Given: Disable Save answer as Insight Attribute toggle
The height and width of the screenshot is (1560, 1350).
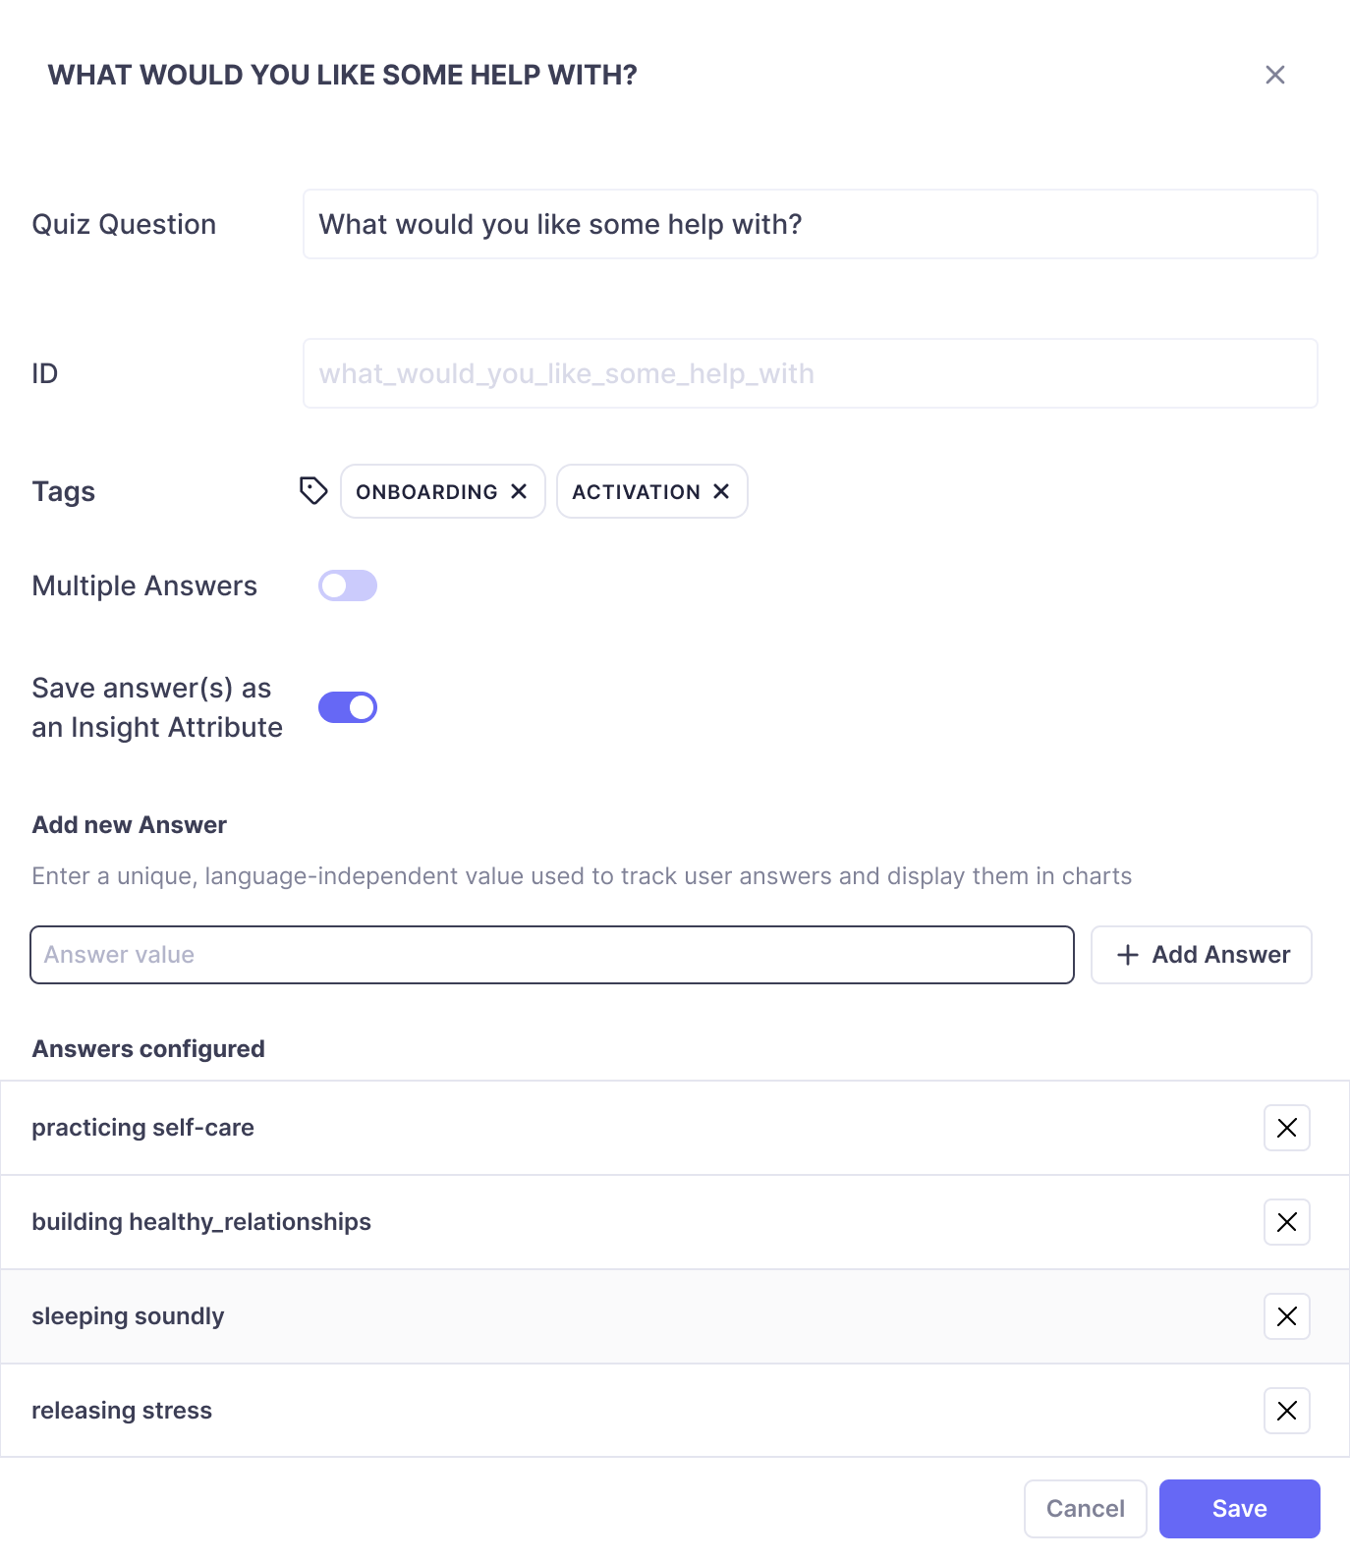Looking at the screenshot, I should tap(348, 707).
